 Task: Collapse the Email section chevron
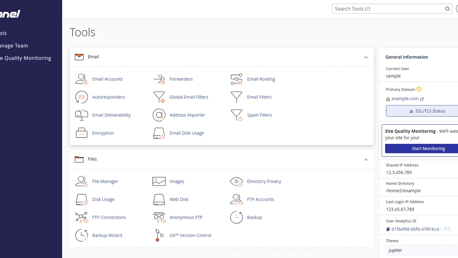point(366,57)
